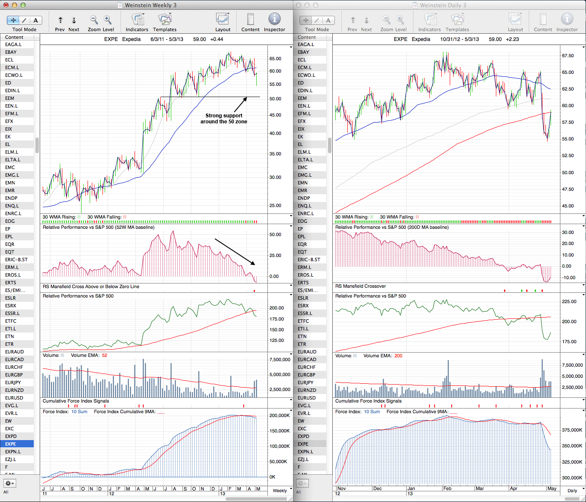Image resolution: width=586 pixels, height=502 pixels.
Task: Select highlighted EXPE in Weekly symbol list
Action: click(17, 444)
